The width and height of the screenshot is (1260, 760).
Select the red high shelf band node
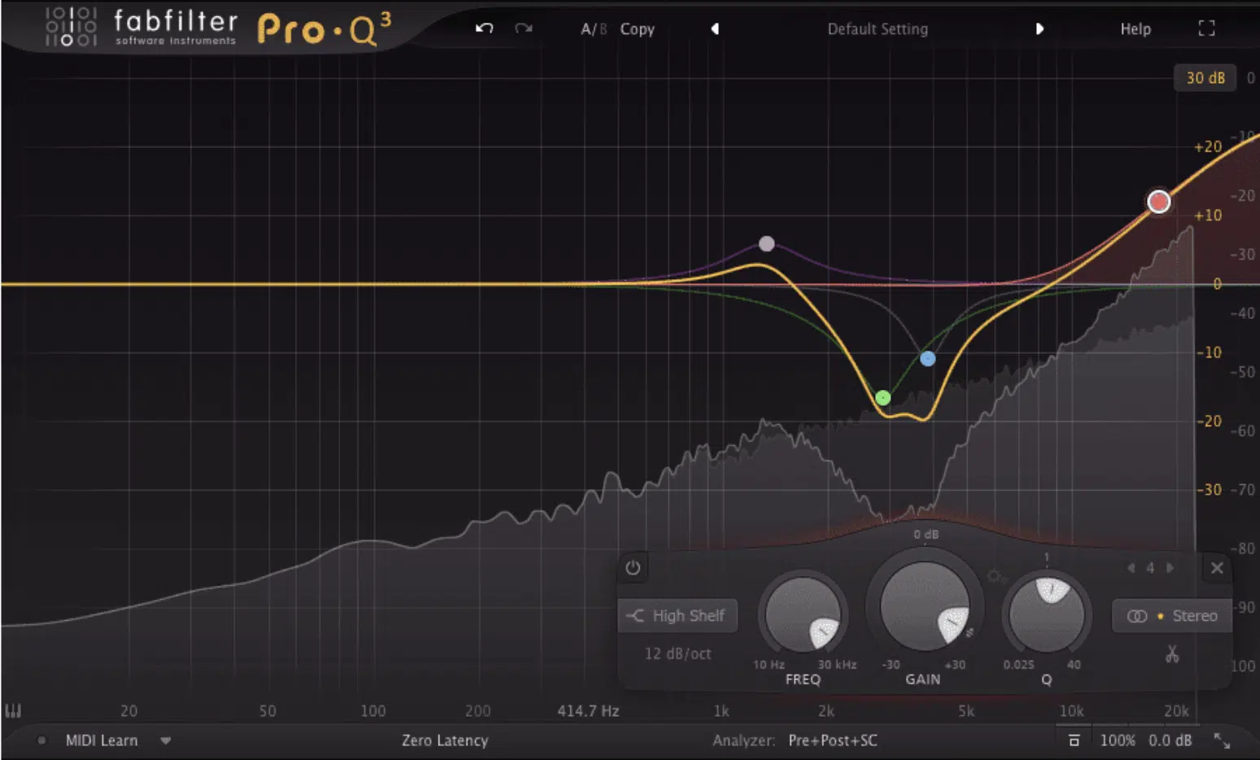pyautogui.click(x=1159, y=202)
